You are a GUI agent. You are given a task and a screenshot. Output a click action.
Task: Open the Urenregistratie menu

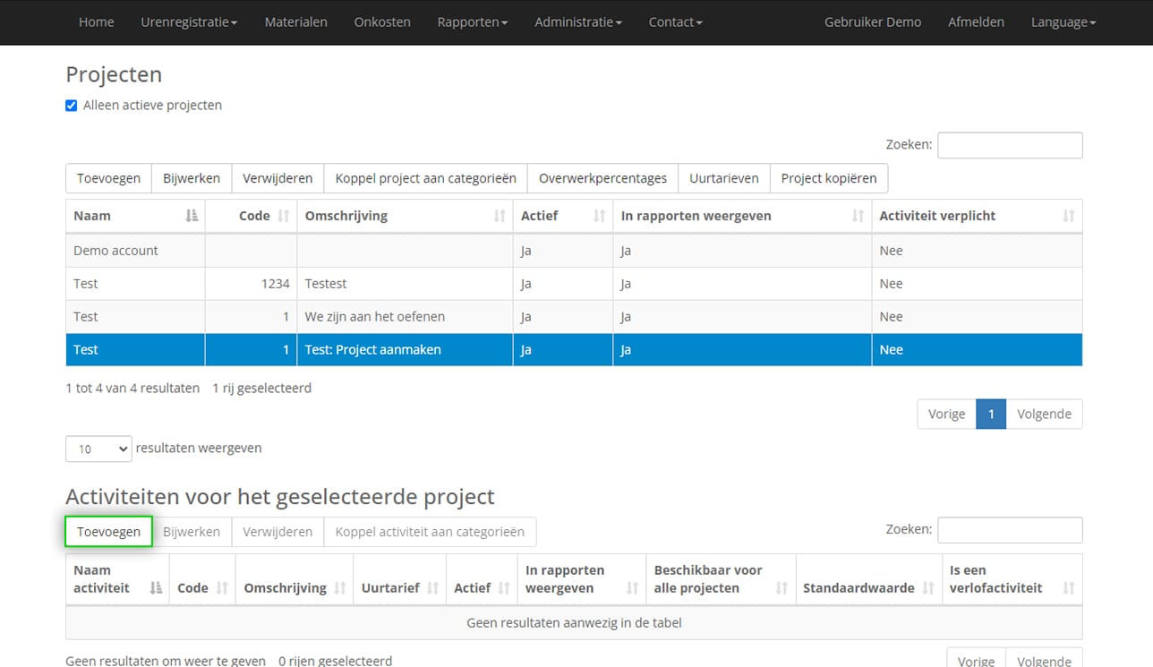[x=189, y=22]
